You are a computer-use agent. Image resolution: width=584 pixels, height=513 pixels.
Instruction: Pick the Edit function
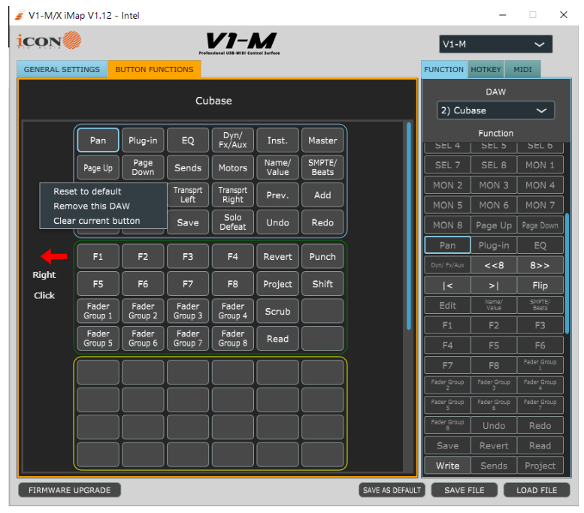[447, 306]
